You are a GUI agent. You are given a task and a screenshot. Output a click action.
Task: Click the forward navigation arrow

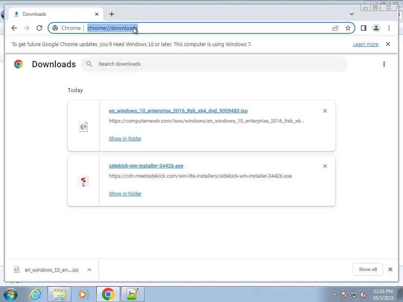pyautogui.click(x=26, y=28)
